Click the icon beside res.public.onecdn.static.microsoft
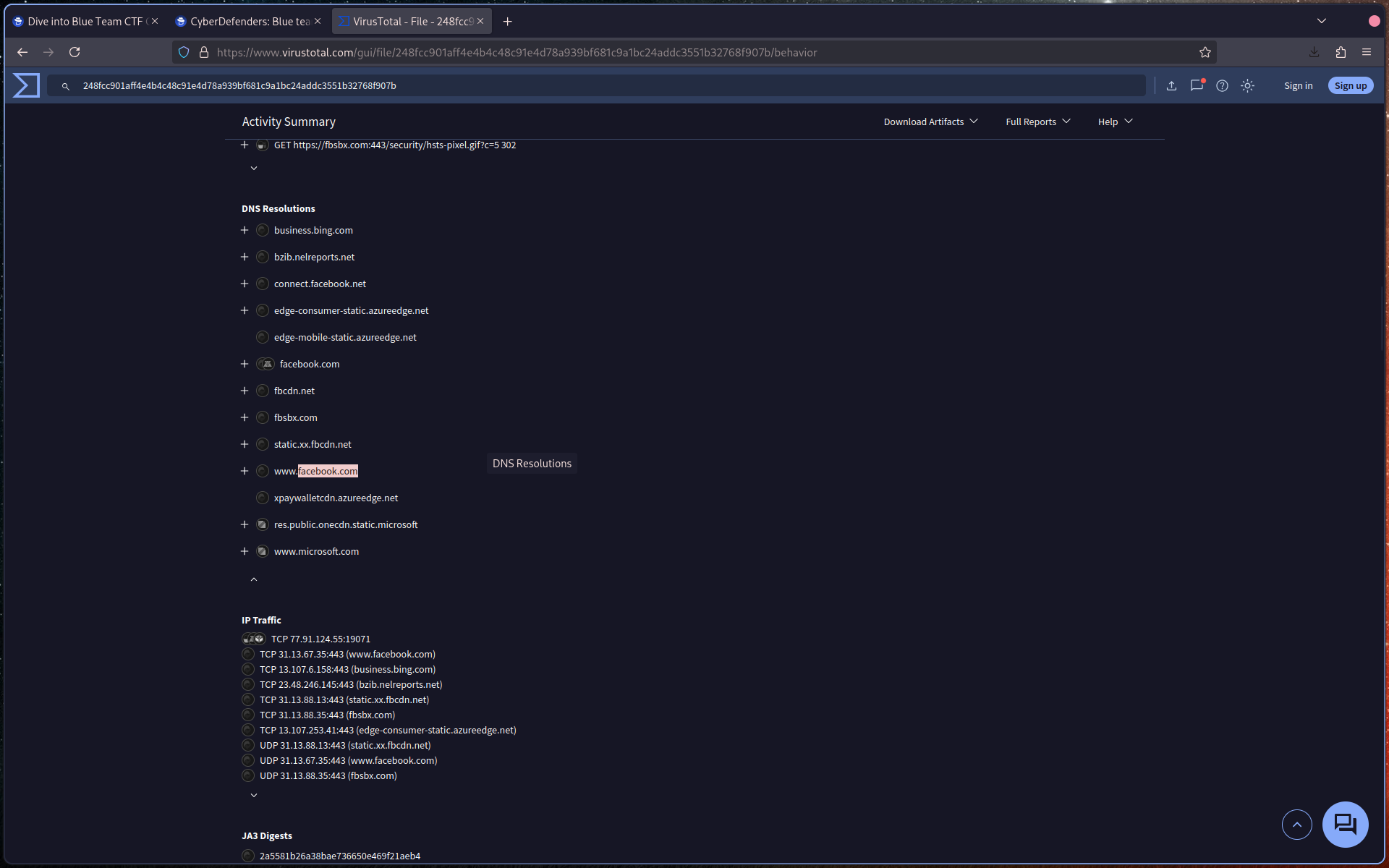Viewport: 1389px width, 868px height. click(x=263, y=524)
